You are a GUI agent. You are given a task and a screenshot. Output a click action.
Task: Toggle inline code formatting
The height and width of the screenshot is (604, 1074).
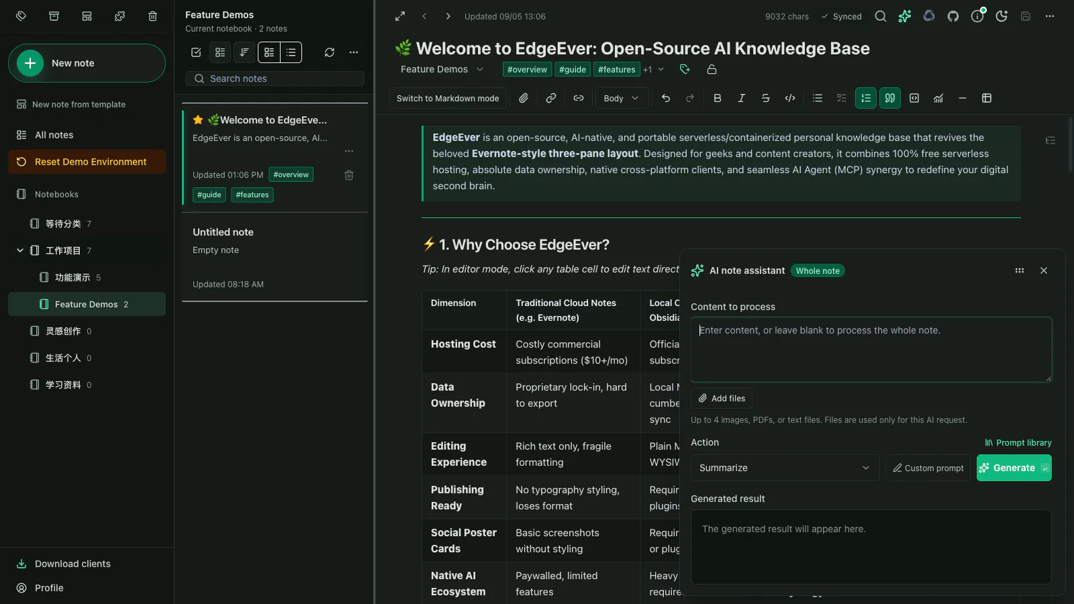(790, 98)
